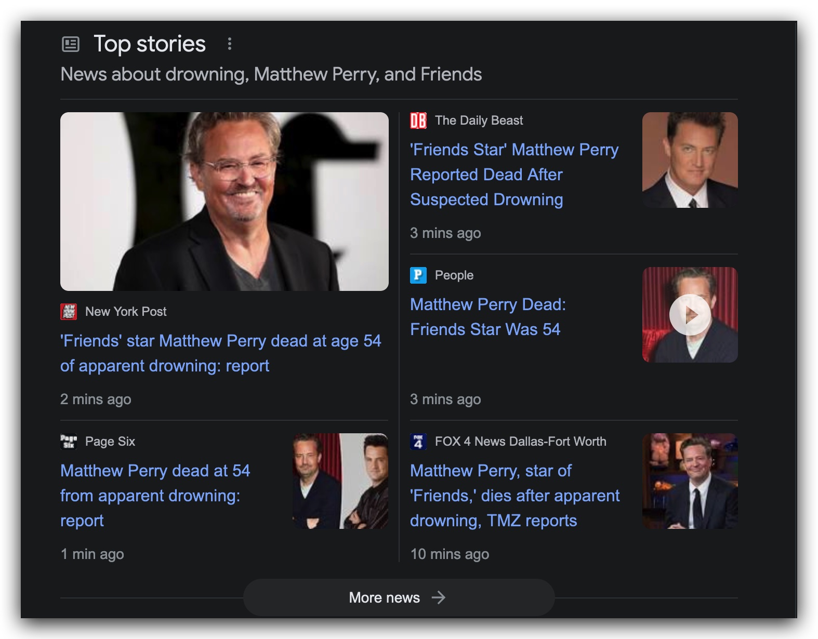This screenshot has height=639, width=818.
Task: Click the 'Top stories' heading
Action: 150,44
